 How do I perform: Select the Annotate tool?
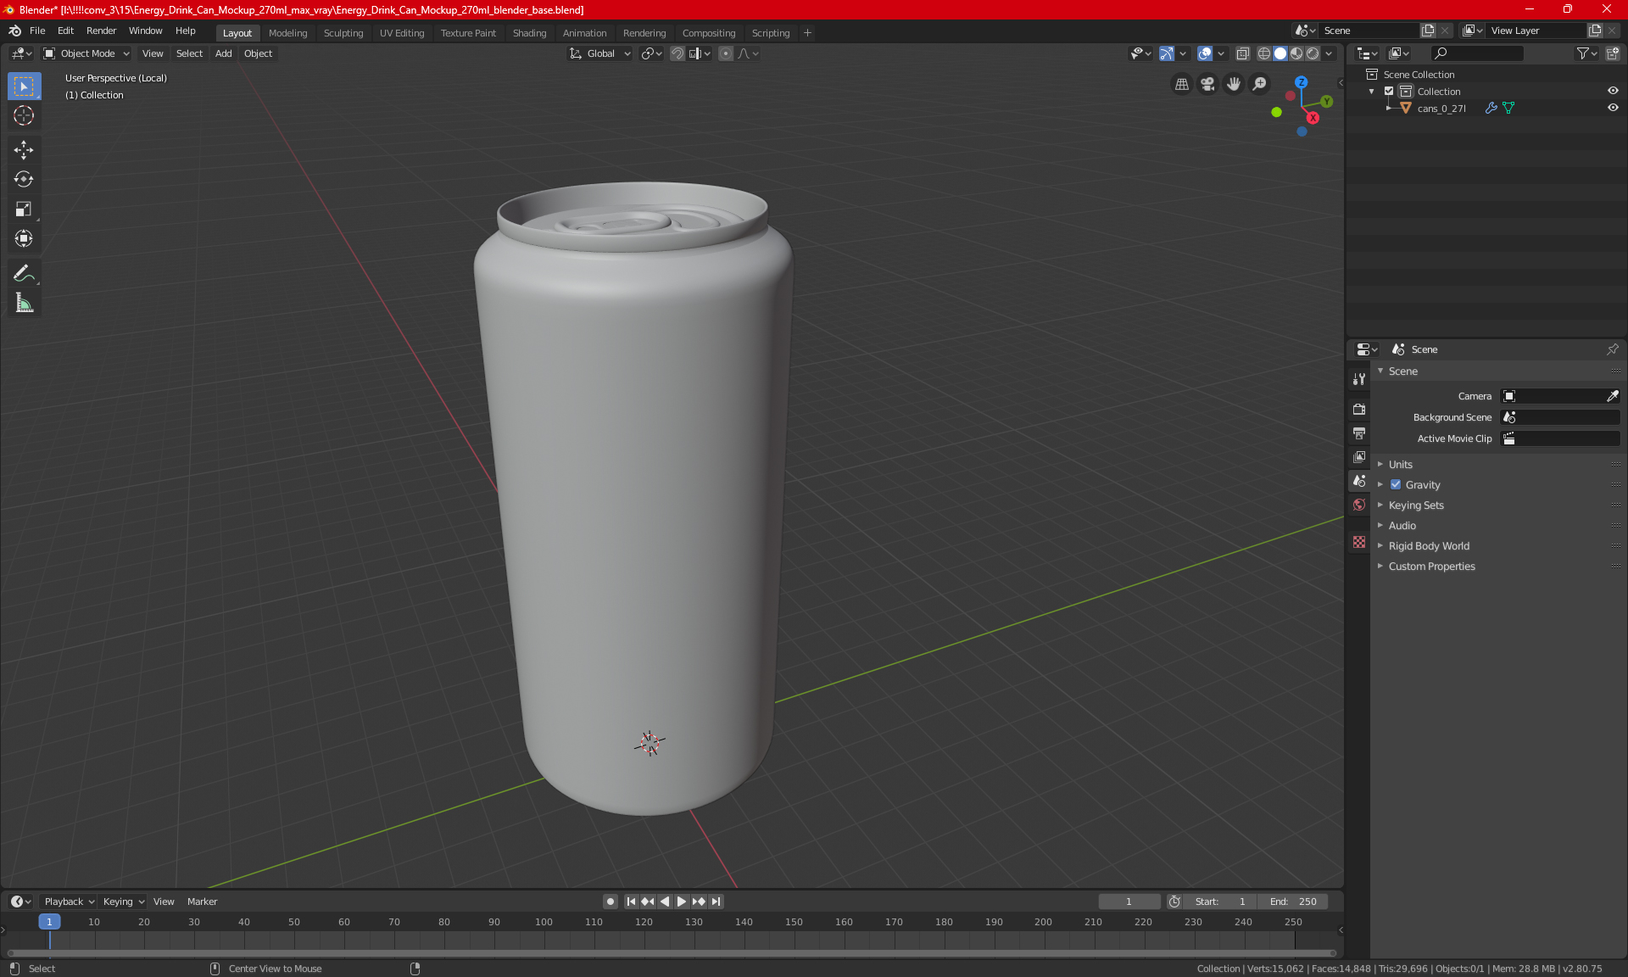click(x=24, y=273)
